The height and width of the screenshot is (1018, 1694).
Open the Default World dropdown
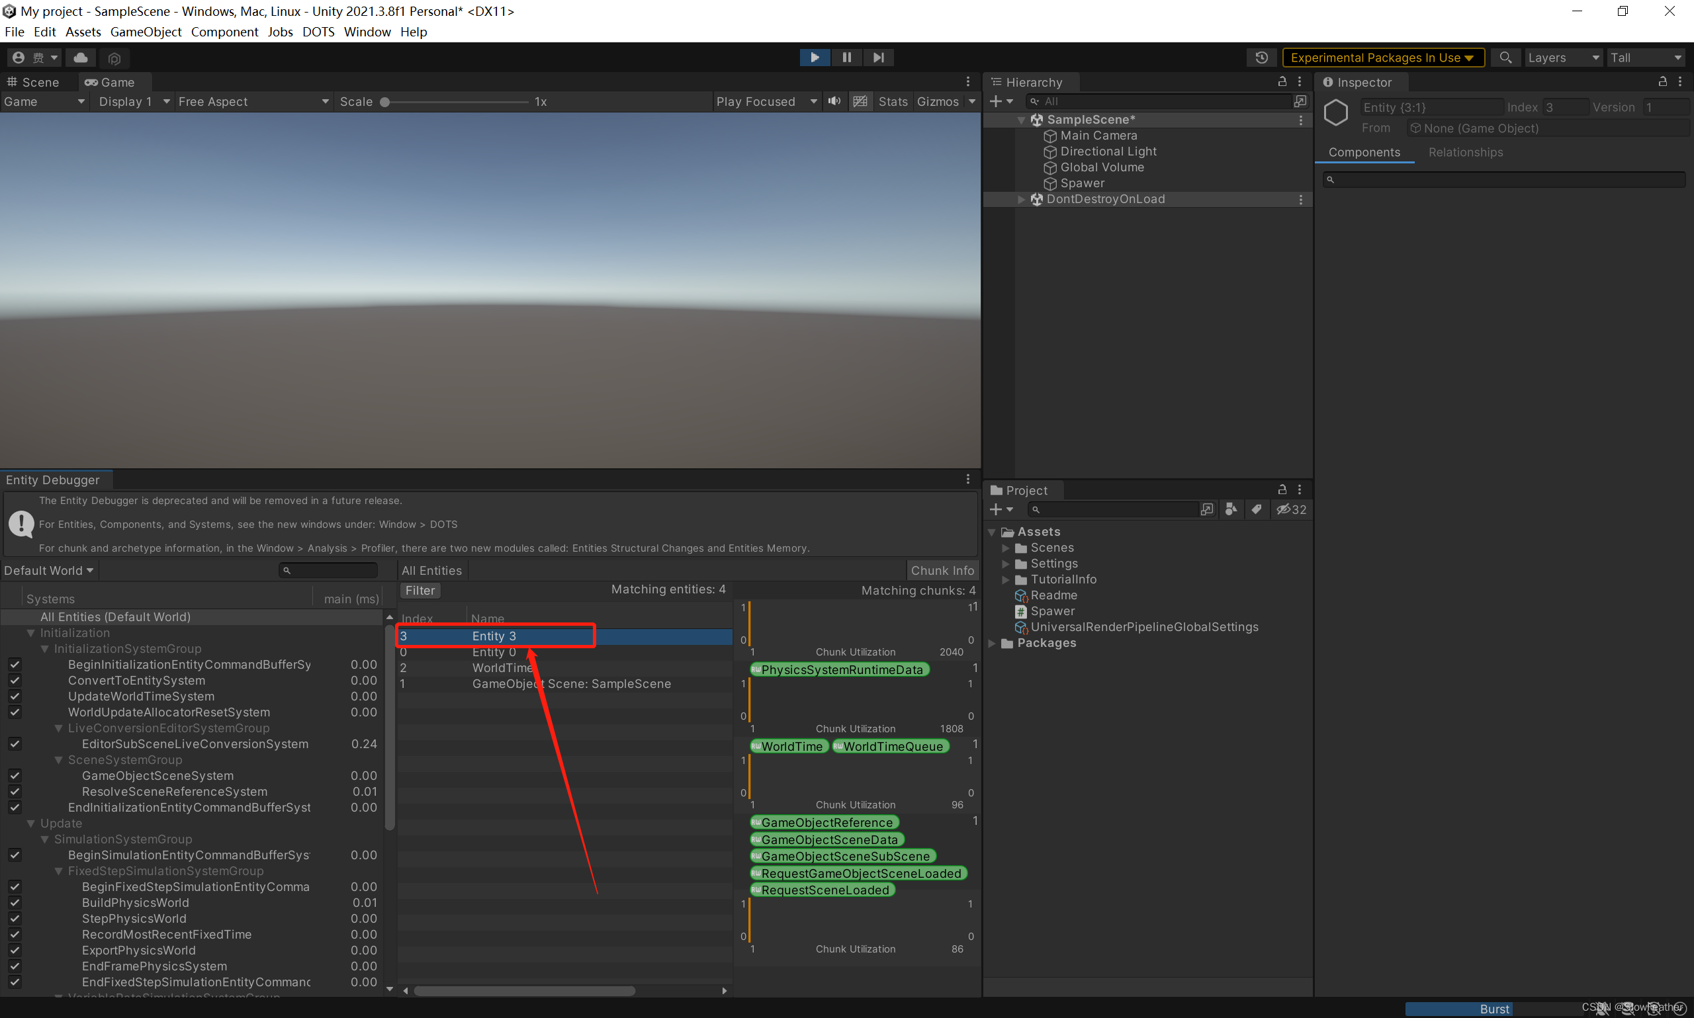pyautogui.click(x=49, y=571)
